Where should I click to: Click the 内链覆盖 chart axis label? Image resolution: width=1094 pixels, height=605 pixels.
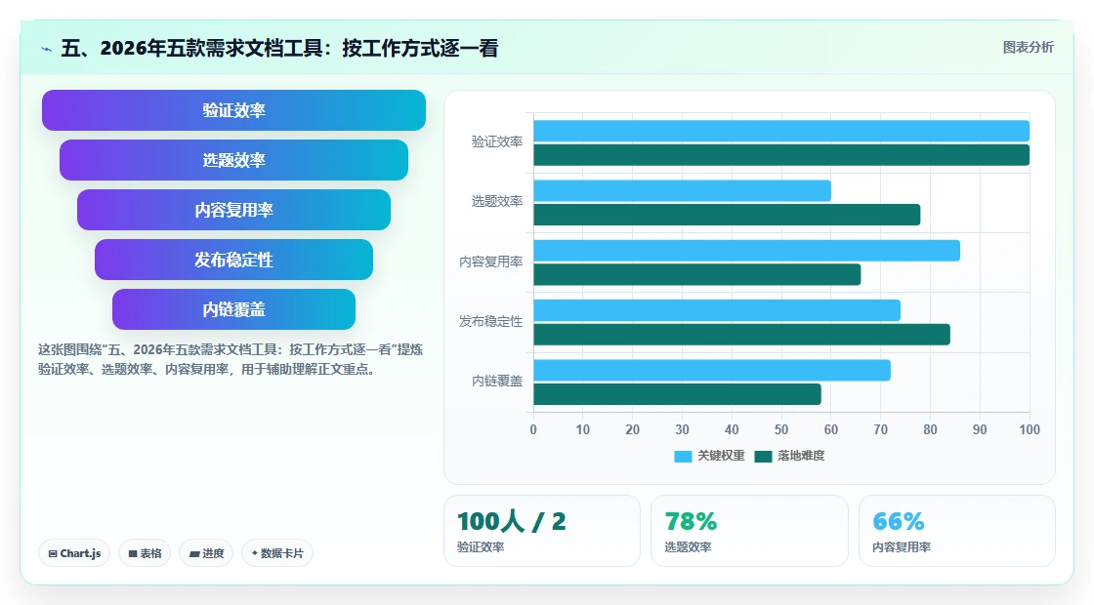497,382
